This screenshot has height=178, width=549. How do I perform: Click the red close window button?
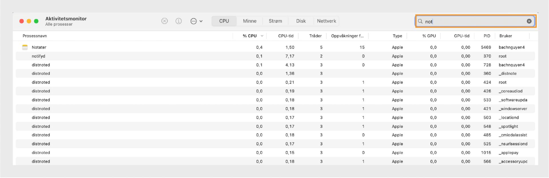[x=21, y=21]
